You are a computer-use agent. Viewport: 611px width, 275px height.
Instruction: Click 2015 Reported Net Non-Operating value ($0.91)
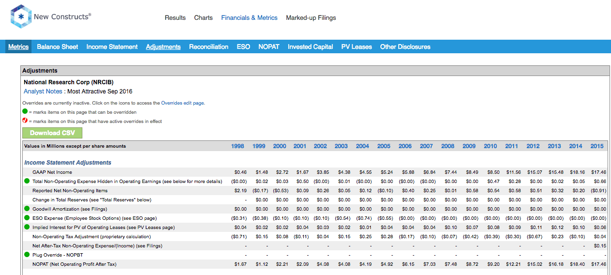598,191
